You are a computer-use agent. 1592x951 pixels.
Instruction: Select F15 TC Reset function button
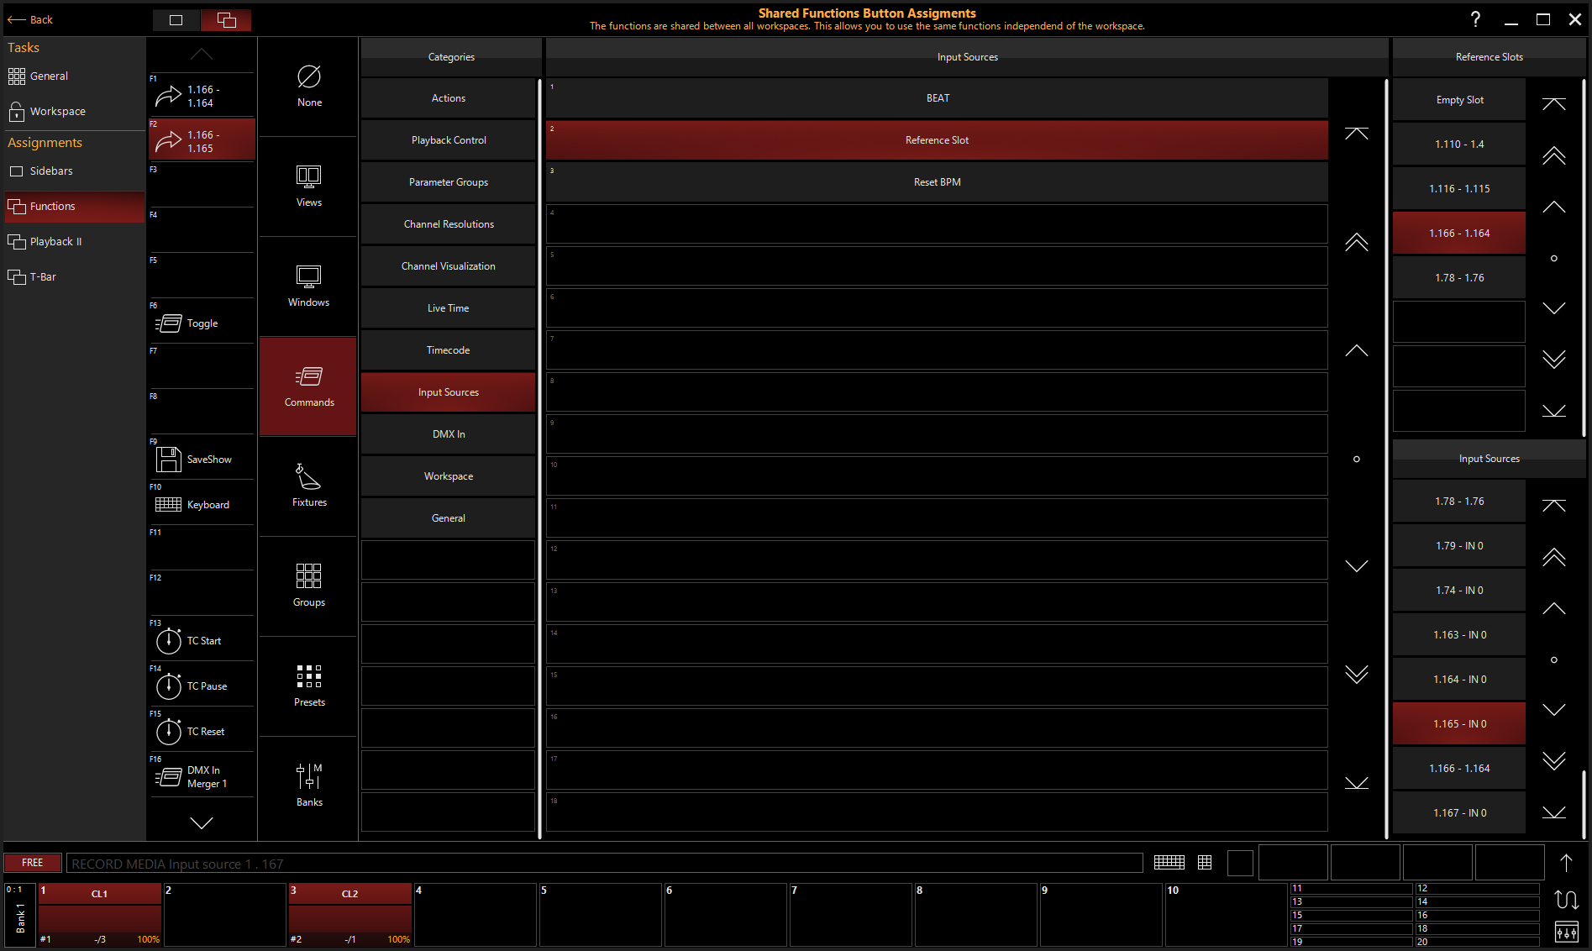pos(202,731)
